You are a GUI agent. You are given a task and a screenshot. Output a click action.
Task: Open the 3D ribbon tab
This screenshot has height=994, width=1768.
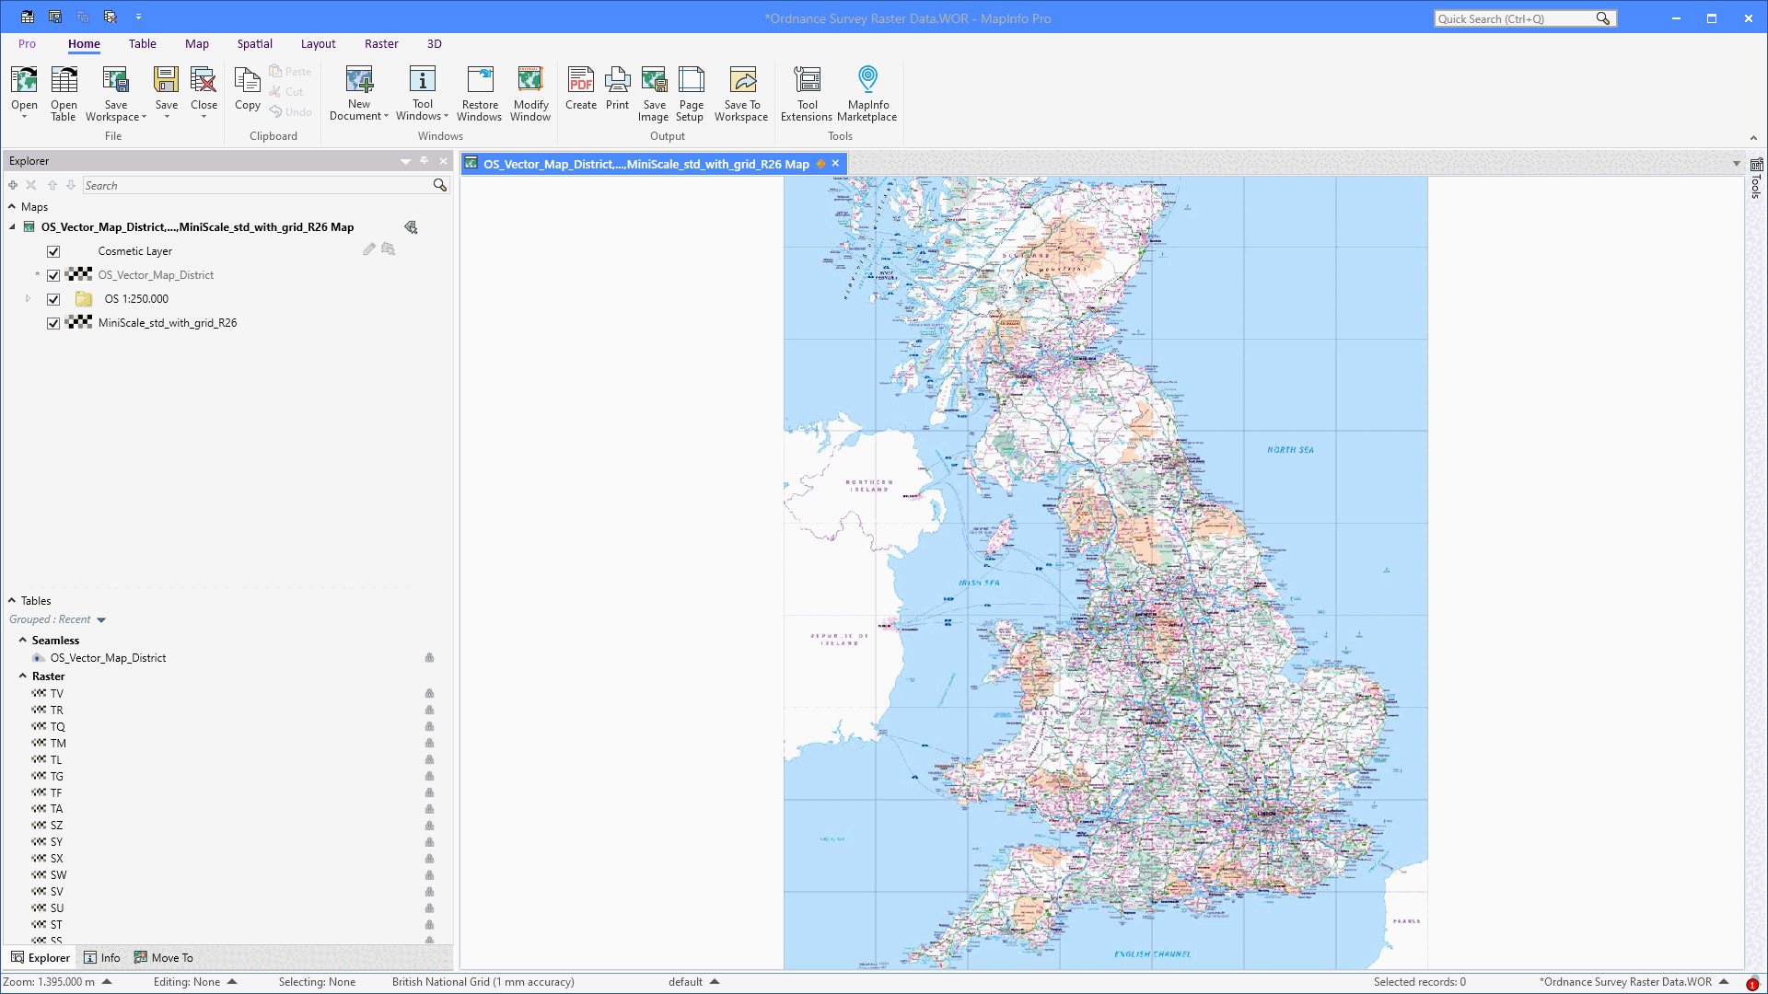coord(435,44)
